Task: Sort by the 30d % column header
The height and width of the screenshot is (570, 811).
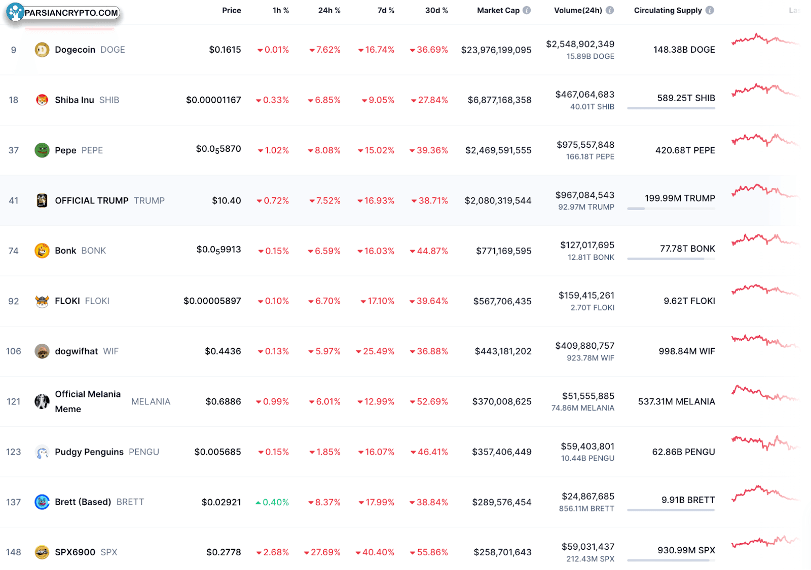Action: pos(436,10)
